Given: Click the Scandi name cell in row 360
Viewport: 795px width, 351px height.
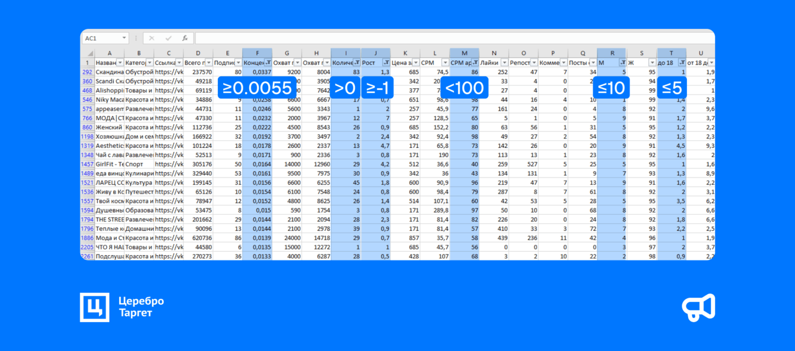Looking at the screenshot, I should [x=109, y=81].
